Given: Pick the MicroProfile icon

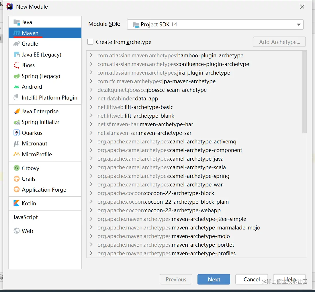Looking at the screenshot, I should click(x=17, y=154).
